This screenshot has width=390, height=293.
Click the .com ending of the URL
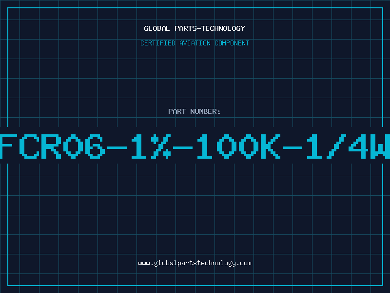coord(243,263)
